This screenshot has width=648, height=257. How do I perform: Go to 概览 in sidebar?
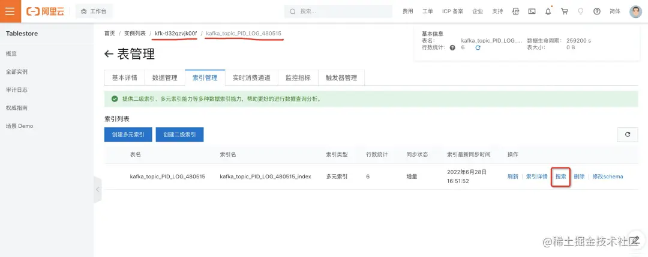point(11,53)
